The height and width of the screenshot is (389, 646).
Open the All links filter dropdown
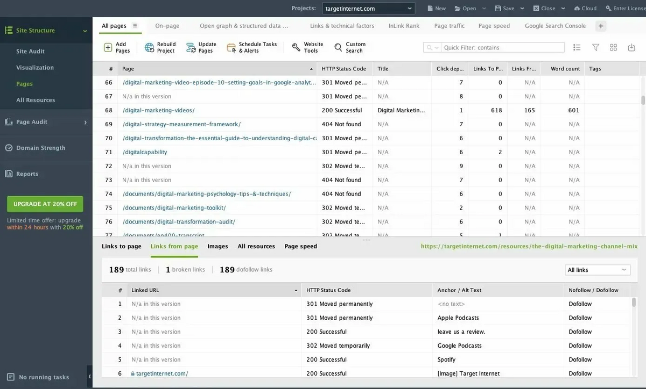pos(598,270)
